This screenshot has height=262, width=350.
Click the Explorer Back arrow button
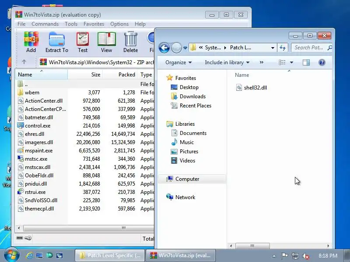coord(164,48)
